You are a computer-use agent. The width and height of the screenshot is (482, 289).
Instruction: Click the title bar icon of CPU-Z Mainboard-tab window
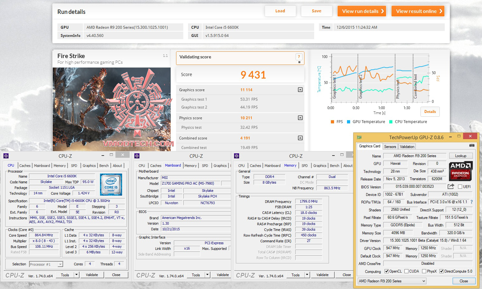137,156
